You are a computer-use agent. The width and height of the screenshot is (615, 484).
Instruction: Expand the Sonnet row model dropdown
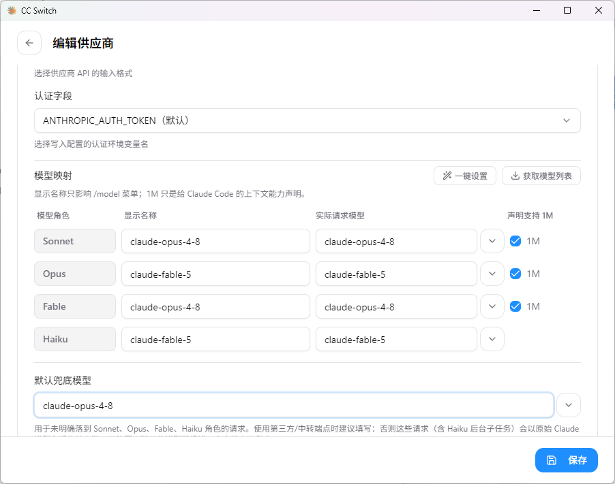[x=492, y=241]
